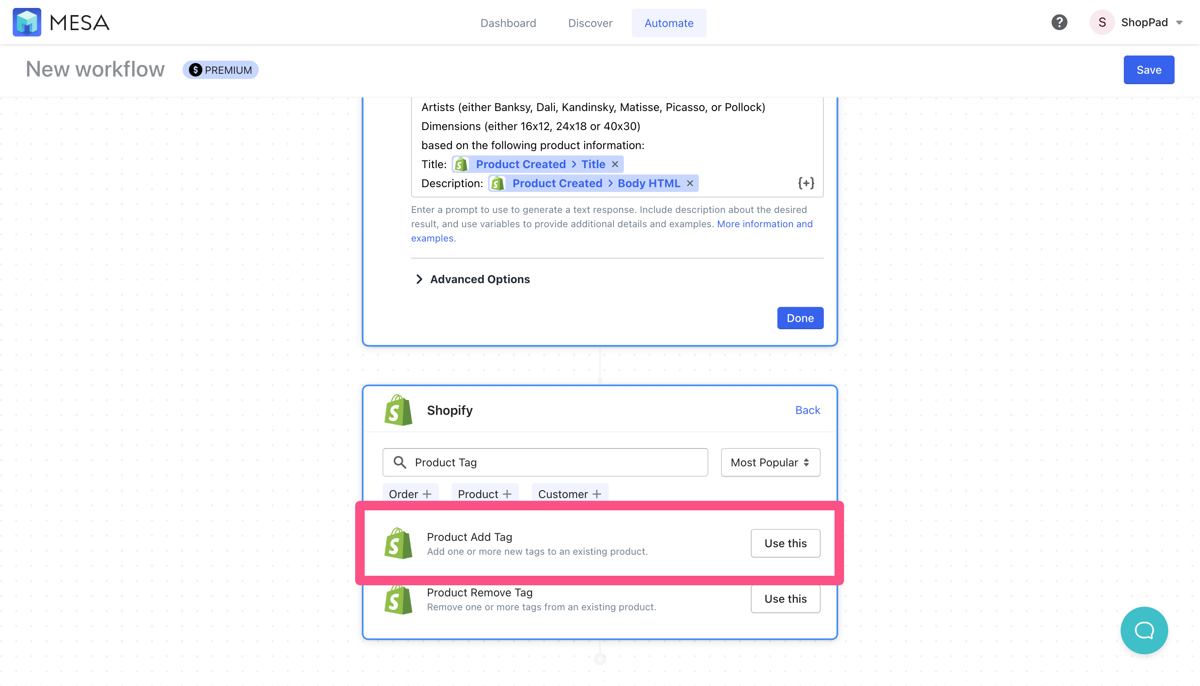Click Shopify icon for Product Add Tag

398,543
